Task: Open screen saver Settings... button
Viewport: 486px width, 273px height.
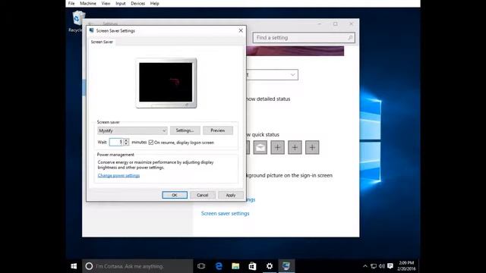Action: pyautogui.click(x=185, y=130)
